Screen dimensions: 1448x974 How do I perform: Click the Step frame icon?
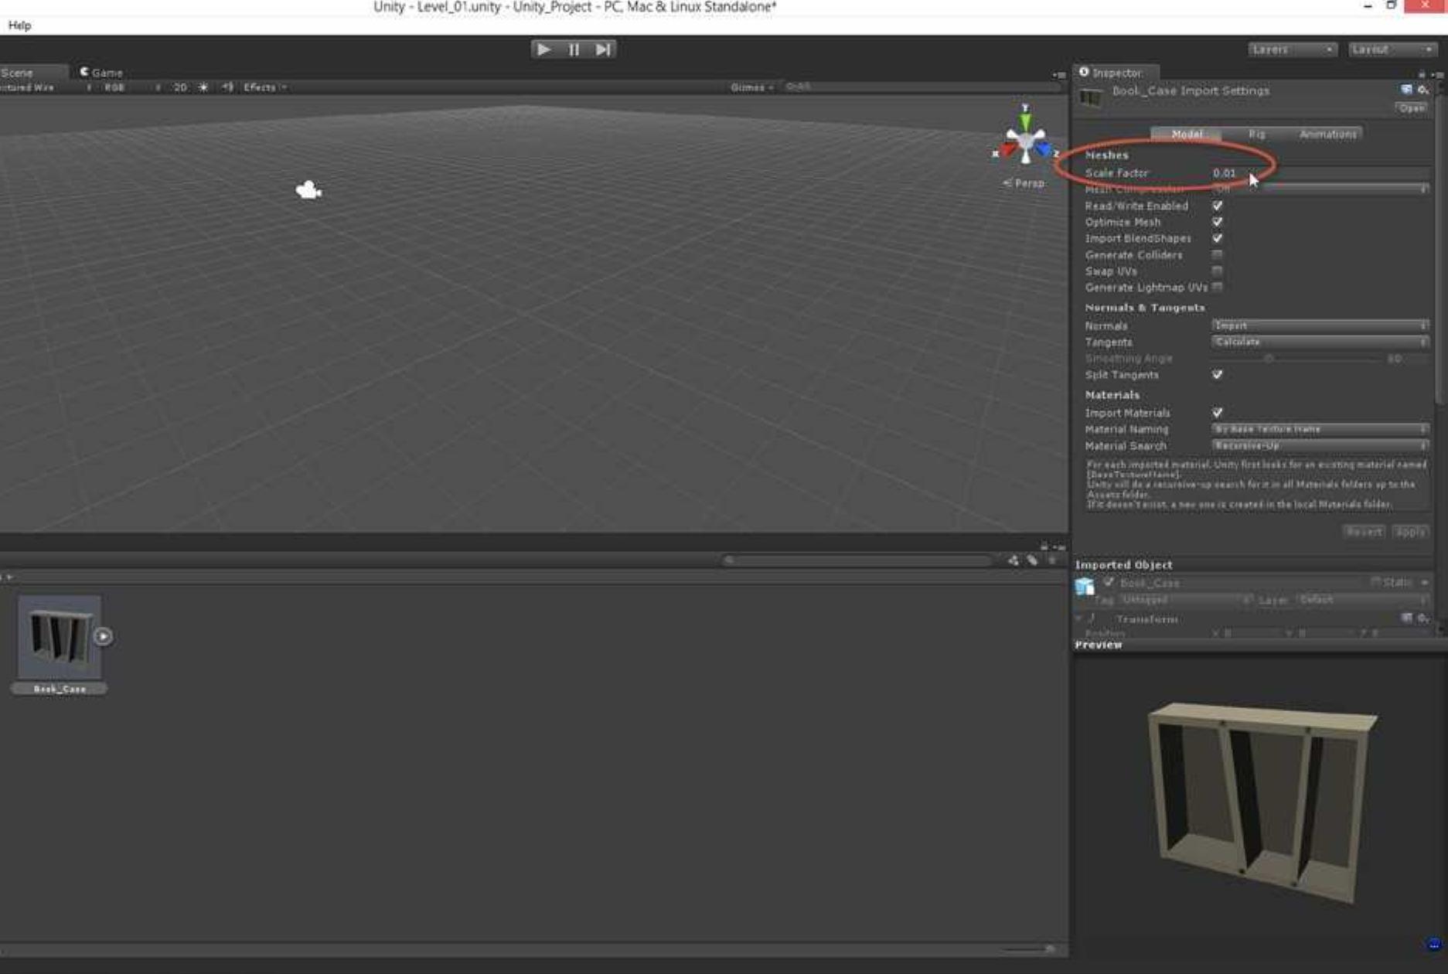(x=603, y=49)
